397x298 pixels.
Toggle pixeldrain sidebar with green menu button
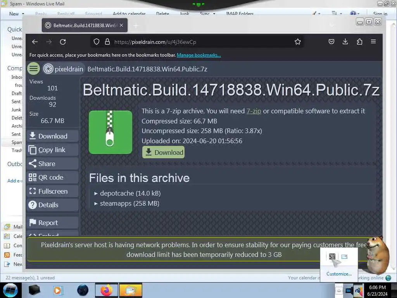[x=33, y=69]
